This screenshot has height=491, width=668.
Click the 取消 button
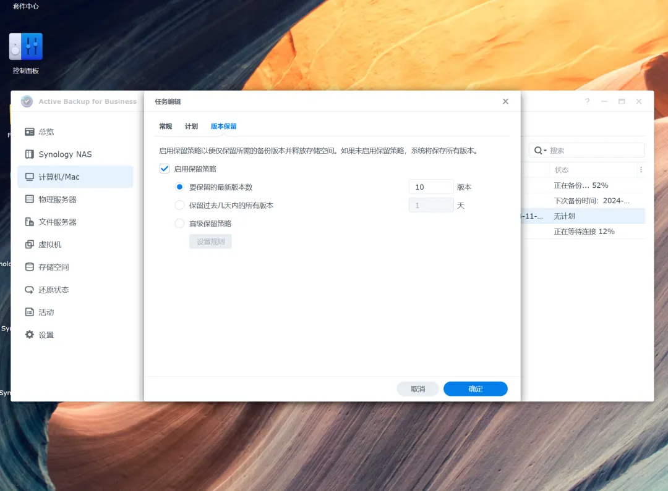point(417,389)
